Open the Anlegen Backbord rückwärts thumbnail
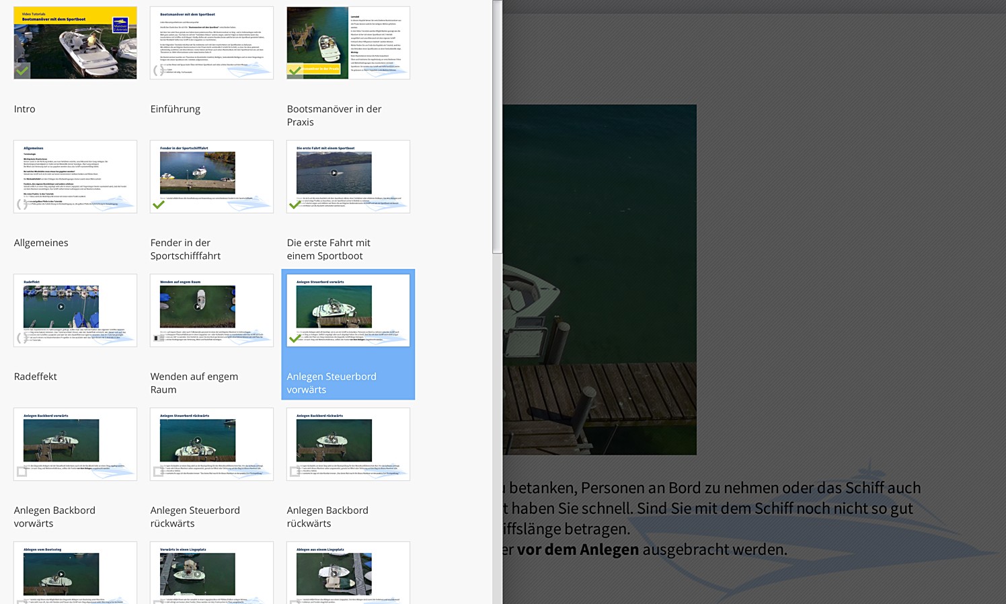Screen dimensions: 1006x604 point(348,445)
